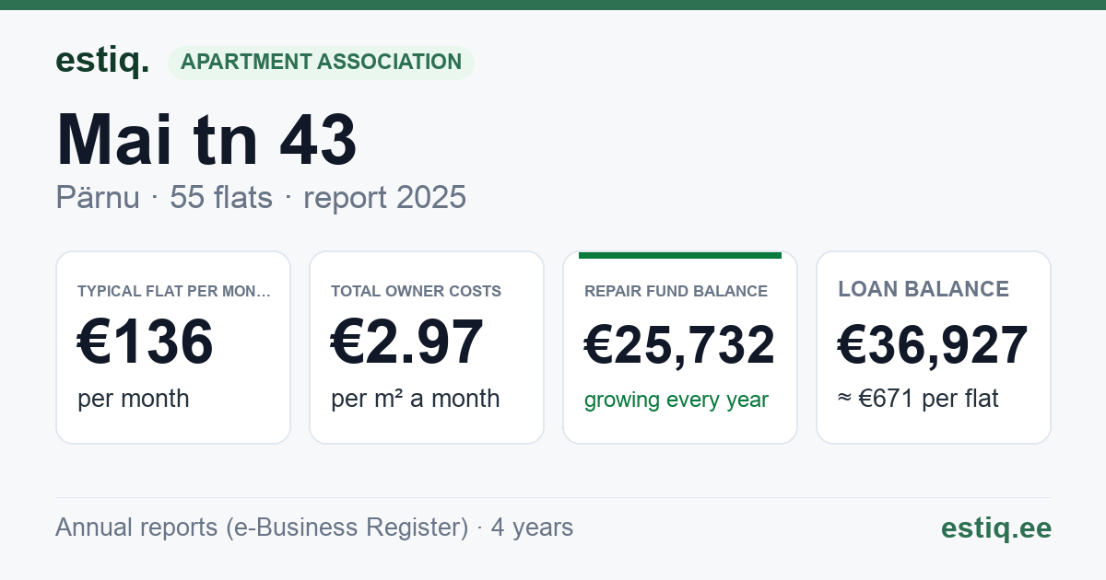The image size is (1106, 580).
Task: Click the 'growing every year' green text
Action: [x=677, y=400]
